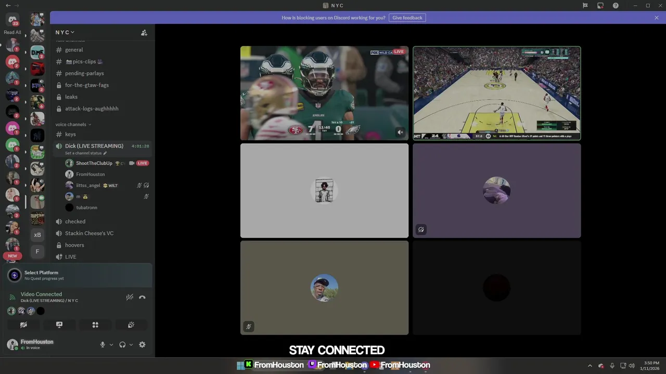
Task: Select the Dick (LIVE STREAMING) voice channel
Action: pos(94,146)
